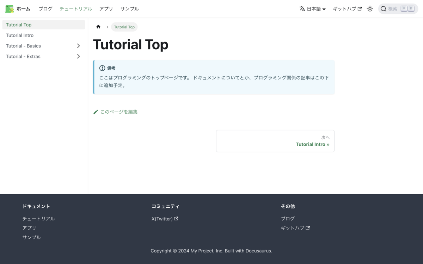The height and width of the screenshot is (264, 423).
Task: Click the コミュニティ footer heading
Action: pos(166,206)
